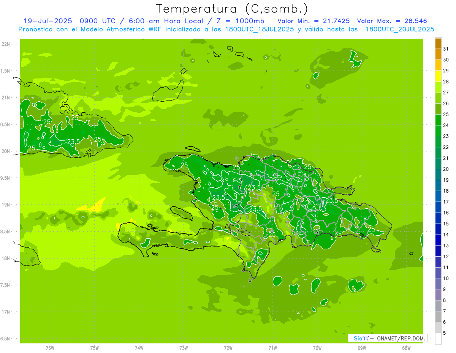
Task: Click the white swatch below 5
Action: 438,339
